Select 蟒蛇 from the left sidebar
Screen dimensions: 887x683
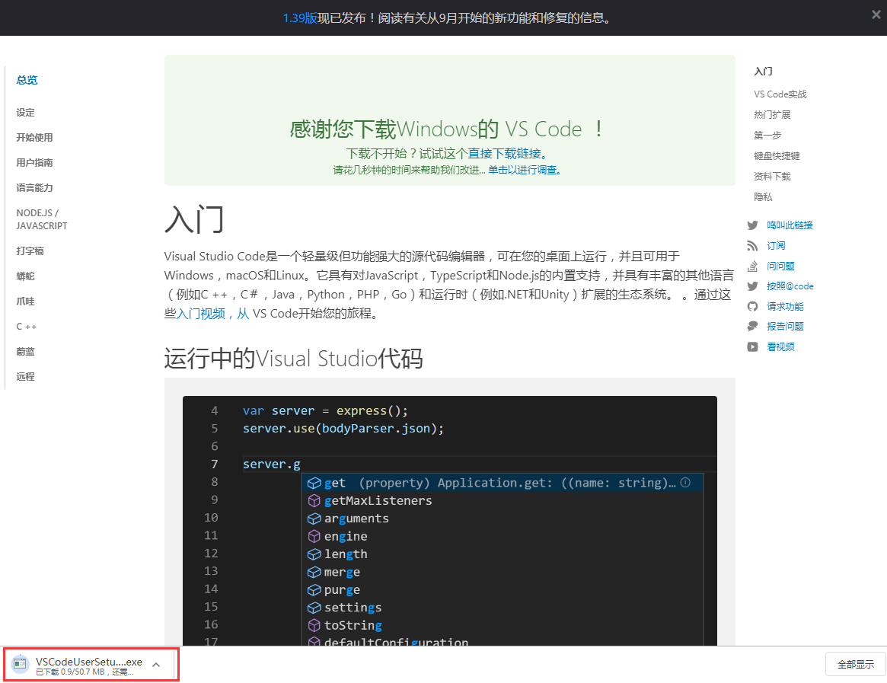click(24, 276)
